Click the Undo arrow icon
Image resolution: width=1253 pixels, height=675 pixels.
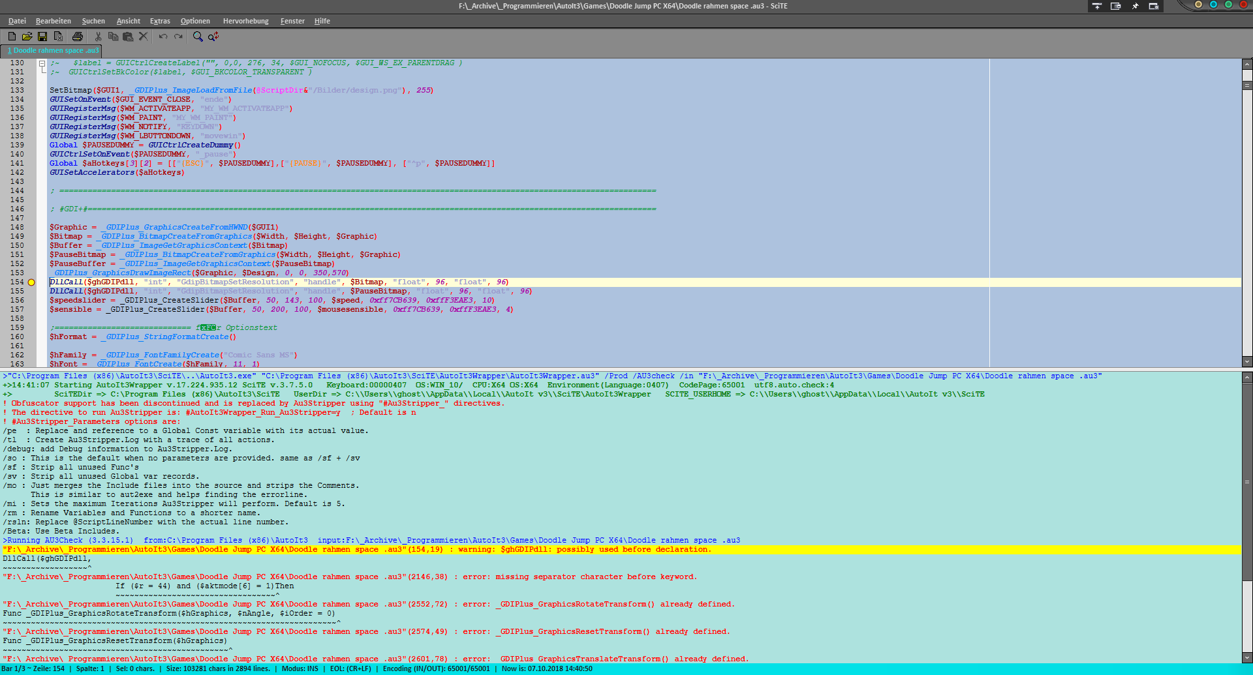pos(163,37)
